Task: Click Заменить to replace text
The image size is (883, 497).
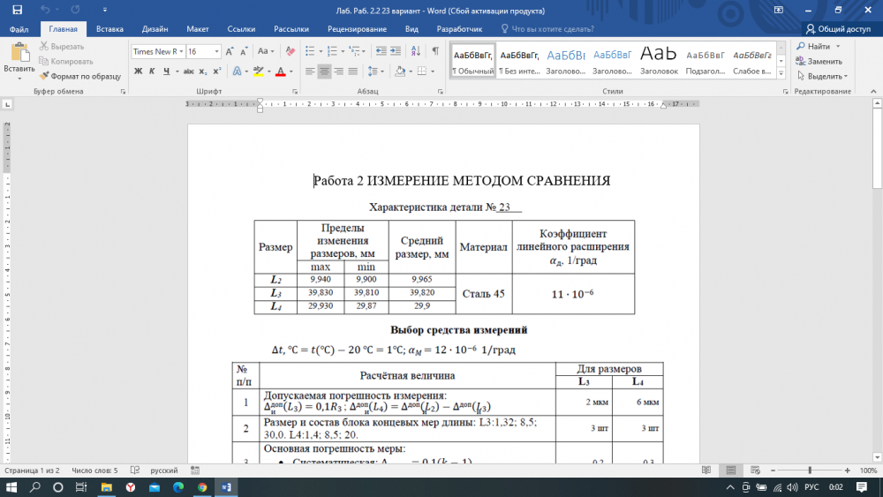Action: tap(819, 61)
